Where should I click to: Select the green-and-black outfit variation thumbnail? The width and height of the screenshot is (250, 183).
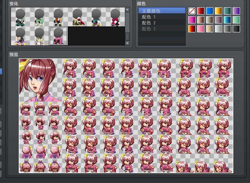click(x=20, y=17)
